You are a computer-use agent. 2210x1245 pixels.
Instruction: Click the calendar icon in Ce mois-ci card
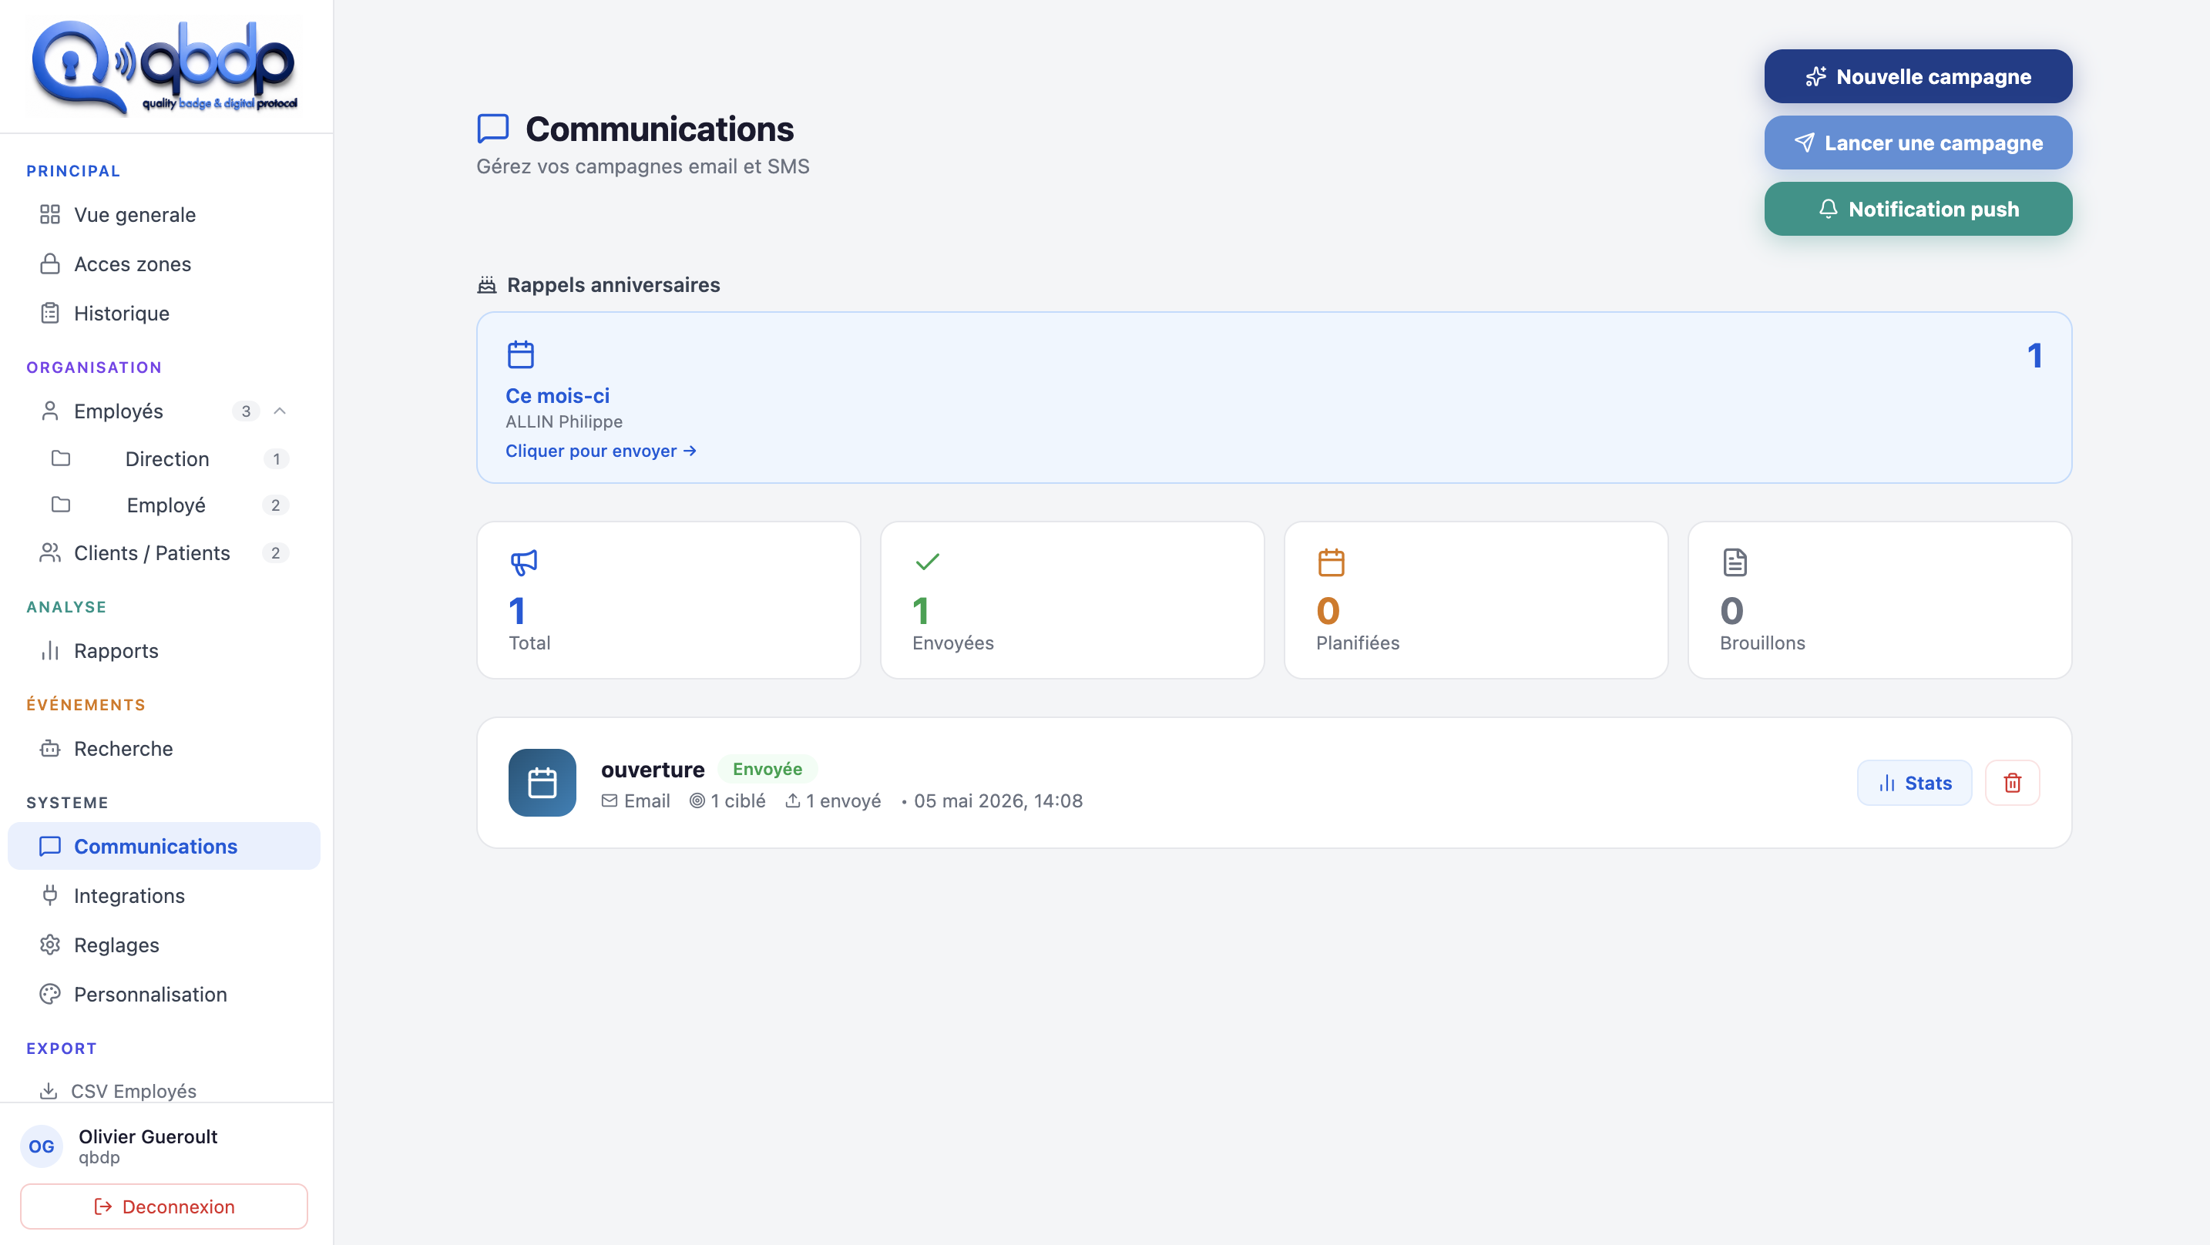(x=521, y=354)
